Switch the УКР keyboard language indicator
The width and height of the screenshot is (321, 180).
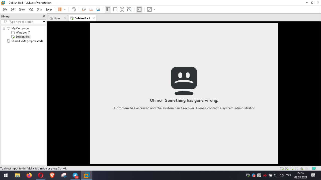click(289, 175)
